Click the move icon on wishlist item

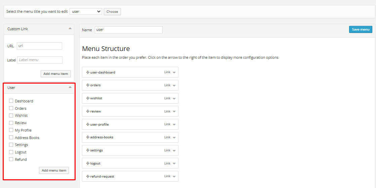point(88,98)
